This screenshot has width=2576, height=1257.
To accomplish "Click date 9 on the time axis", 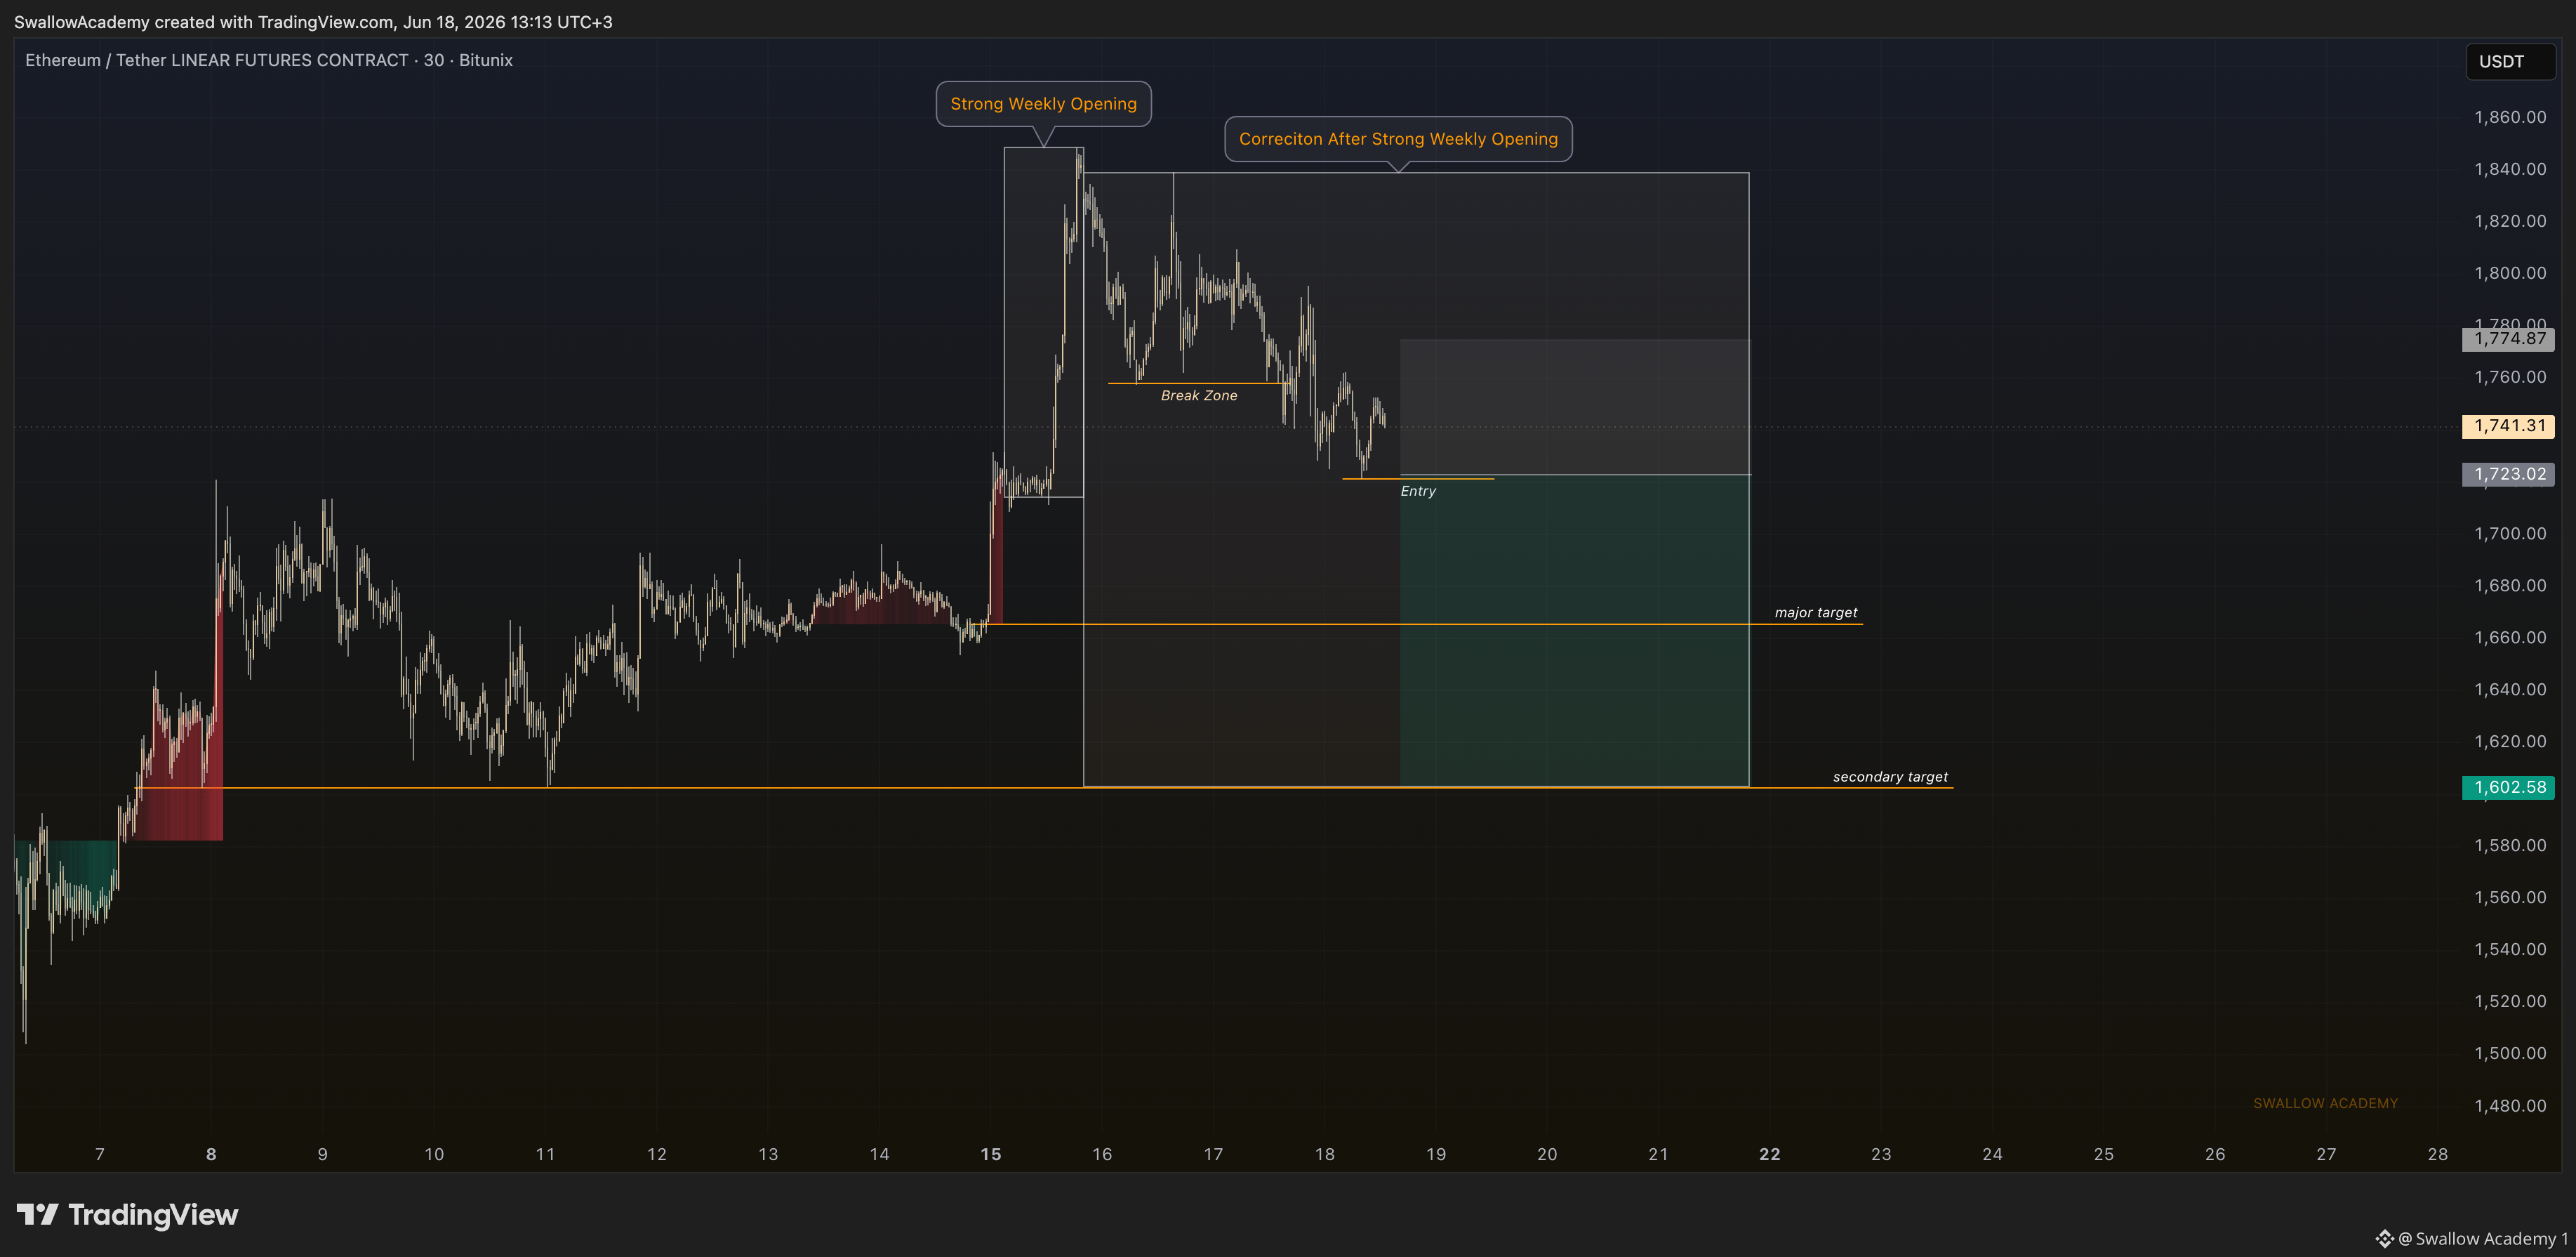I will pos(322,1155).
